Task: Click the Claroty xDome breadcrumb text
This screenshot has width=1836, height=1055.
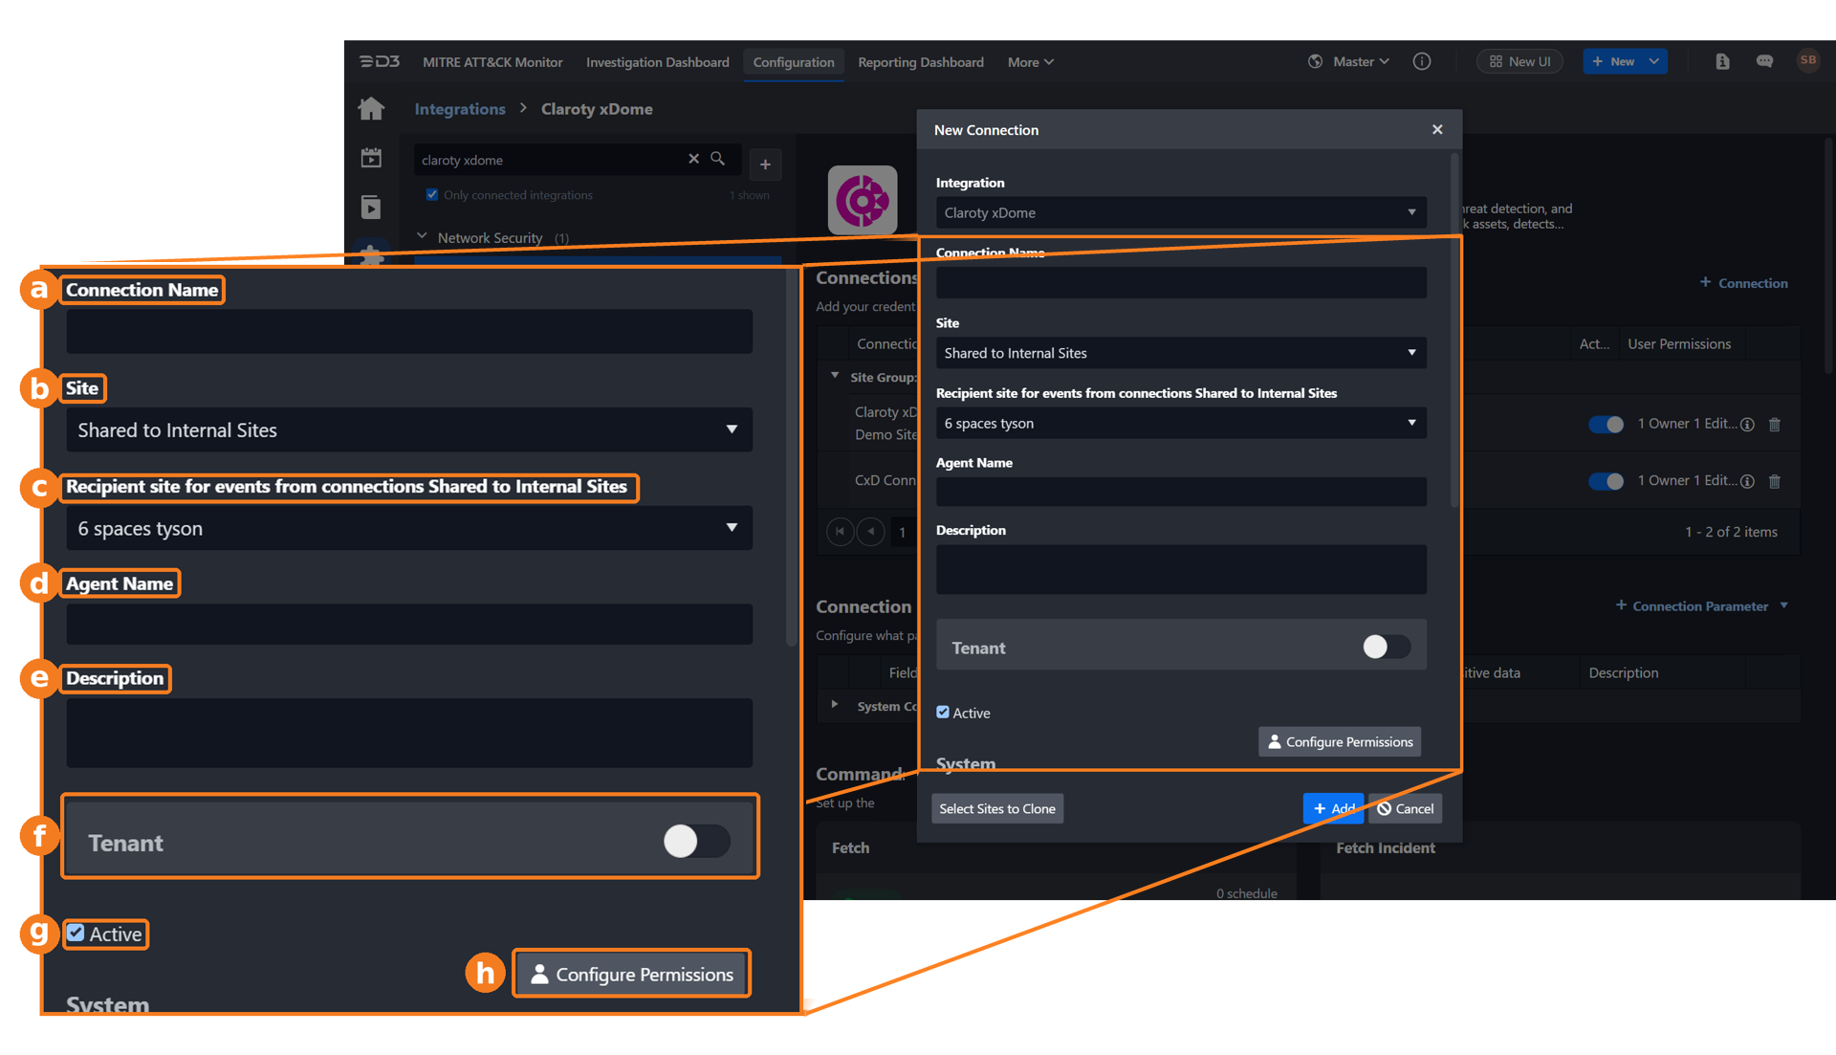Action: point(597,109)
